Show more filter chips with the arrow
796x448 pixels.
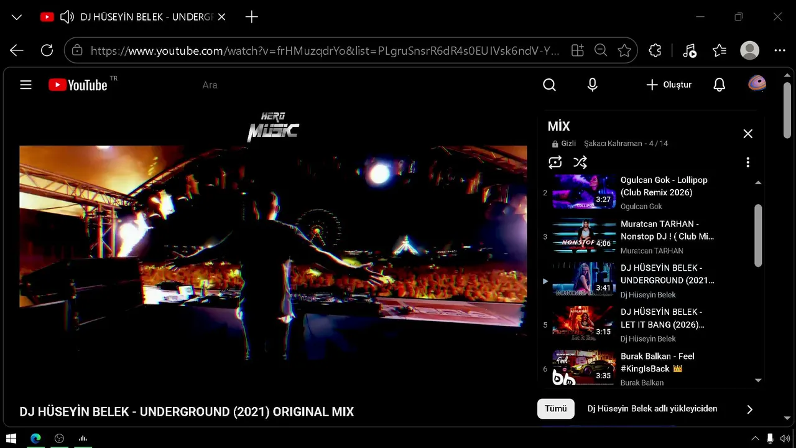(x=749, y=409)
